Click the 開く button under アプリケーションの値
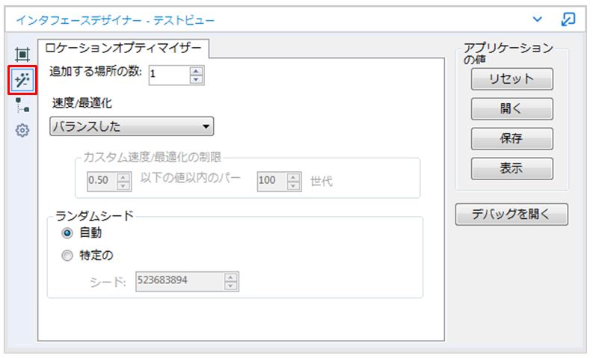The image size is (593, 358). (x=511, y=109)
